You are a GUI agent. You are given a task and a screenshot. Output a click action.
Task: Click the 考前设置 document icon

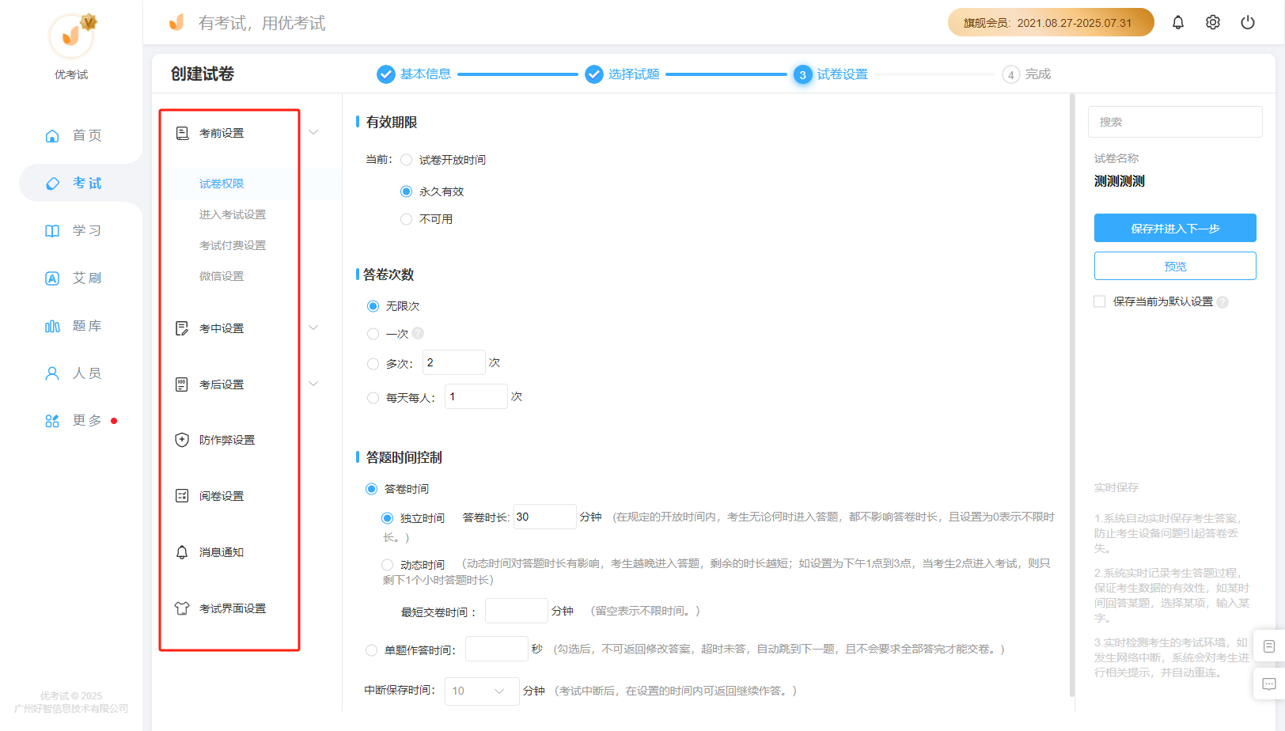[182, 133]
